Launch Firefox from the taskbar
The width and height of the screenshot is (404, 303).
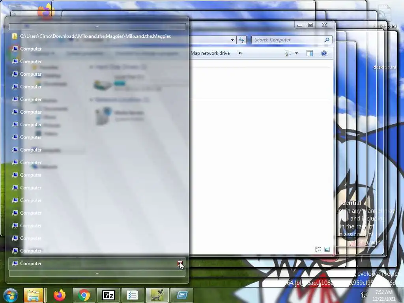click(x=60, y=295)
